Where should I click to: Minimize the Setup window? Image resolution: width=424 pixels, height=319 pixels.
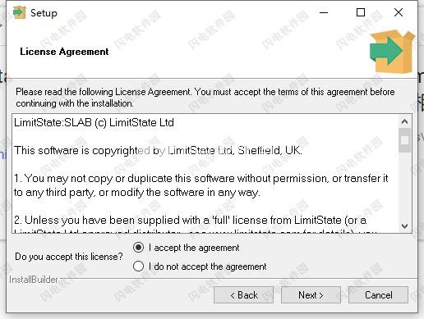[324, 12]
